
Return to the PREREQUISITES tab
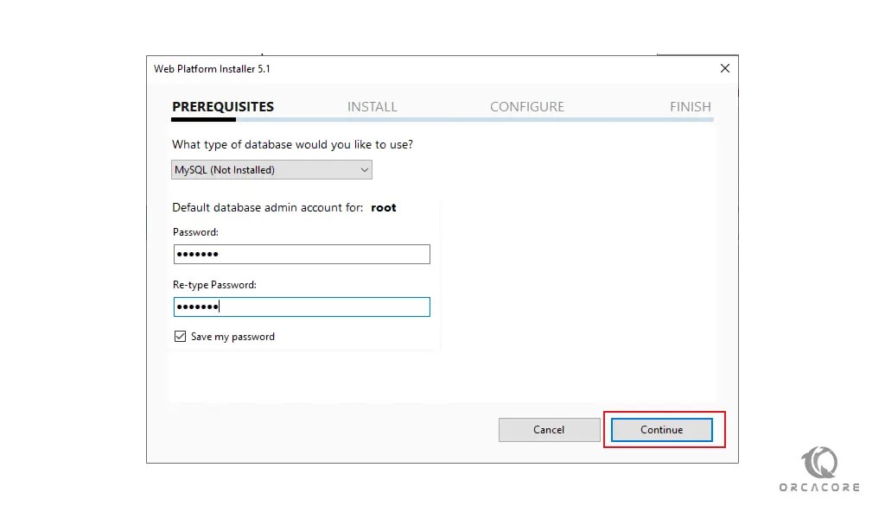[x=223, y=106]
